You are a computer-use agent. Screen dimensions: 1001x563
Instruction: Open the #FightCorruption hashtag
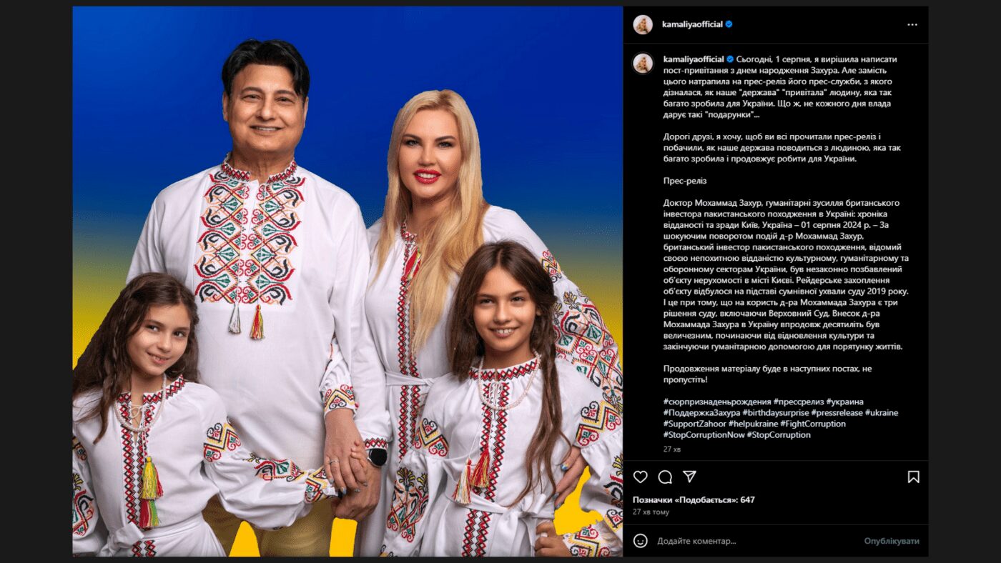tap(814, 424)
